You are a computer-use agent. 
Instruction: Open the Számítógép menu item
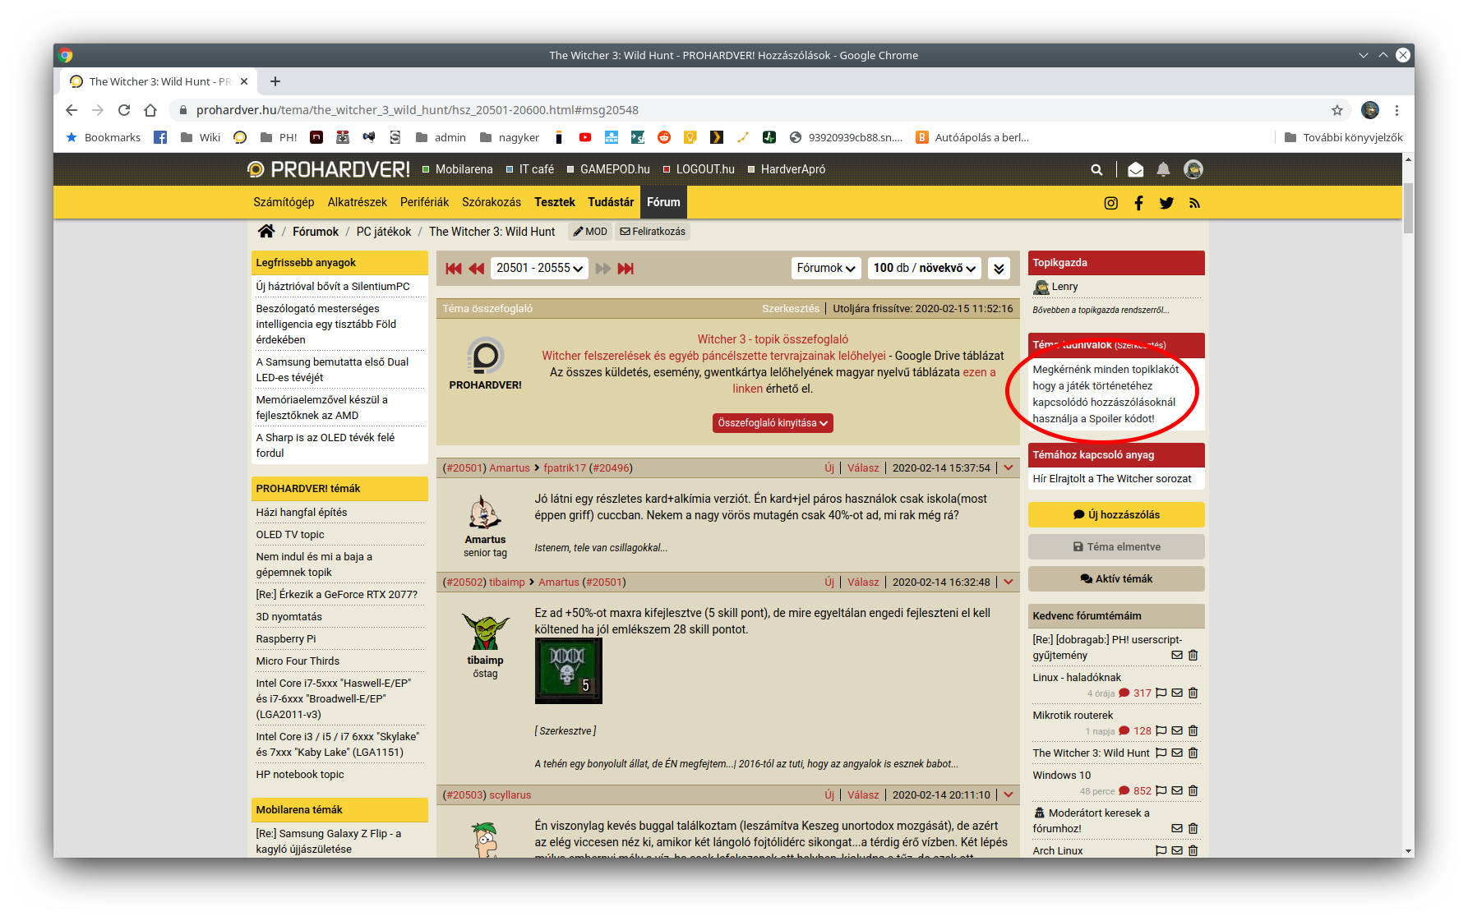point(284,202)
